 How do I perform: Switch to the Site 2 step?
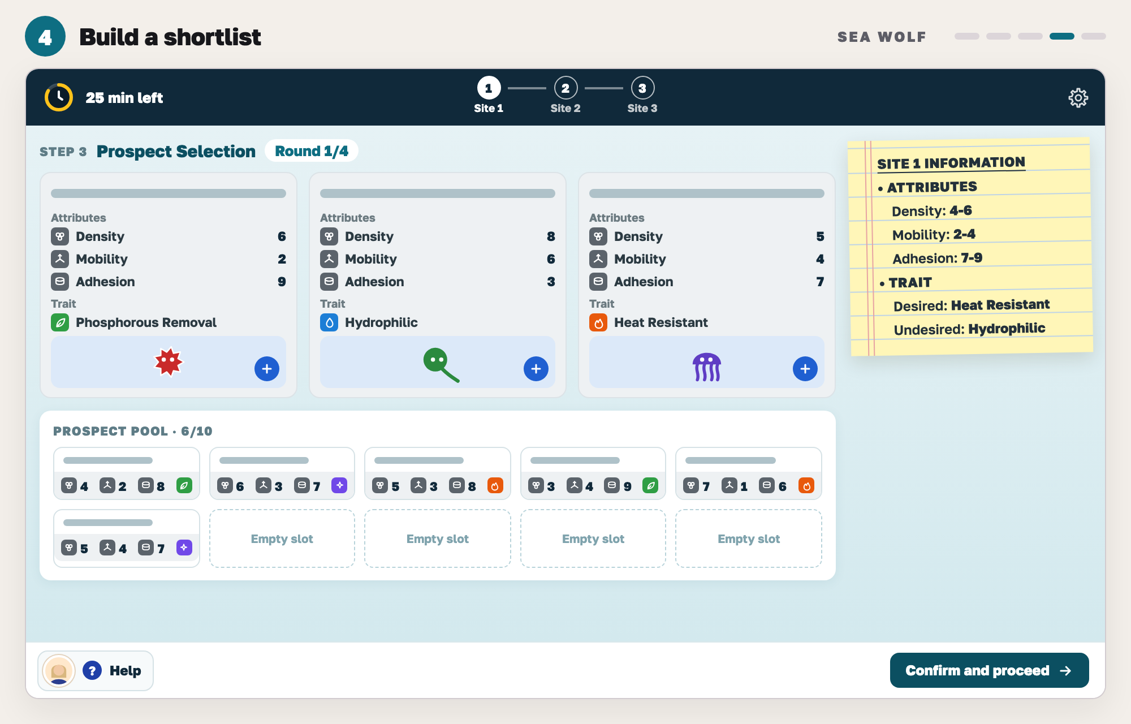pos(565,95)
